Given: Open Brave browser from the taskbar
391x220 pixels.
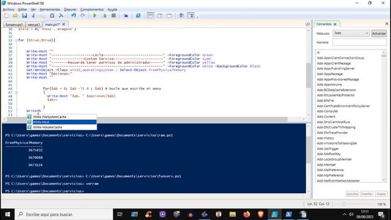Looking at the screenshot, I should (x=261, y=215).
